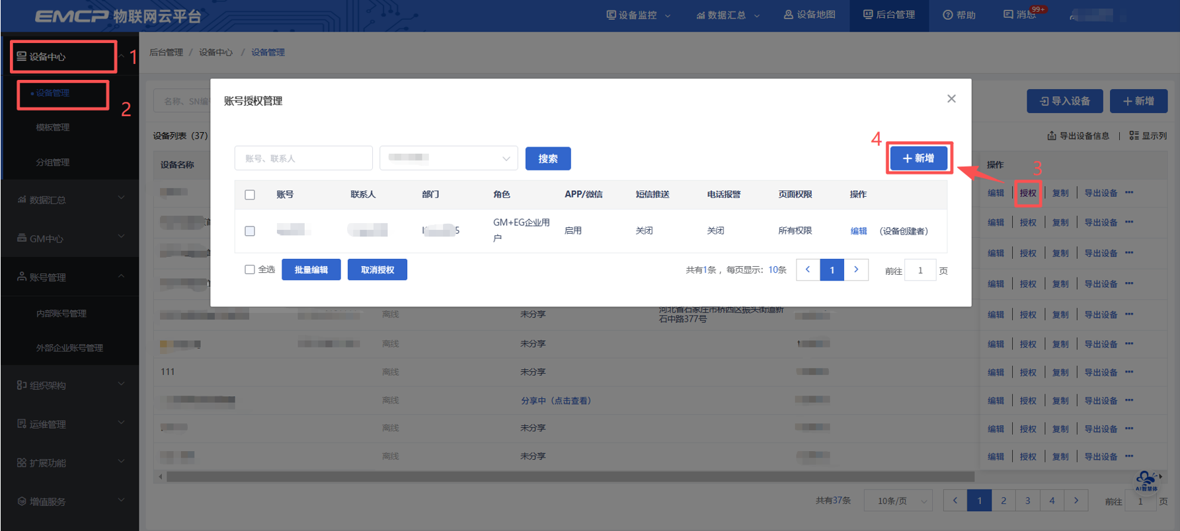
Task: Go to next page arrow in dialog
Action: tap(856, 269)
